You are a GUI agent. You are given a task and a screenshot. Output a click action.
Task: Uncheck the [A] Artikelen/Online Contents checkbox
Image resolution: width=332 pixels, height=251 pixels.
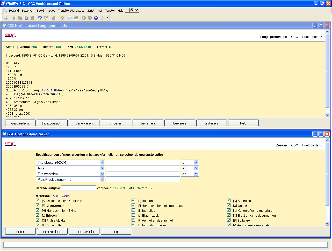(38, 200)
